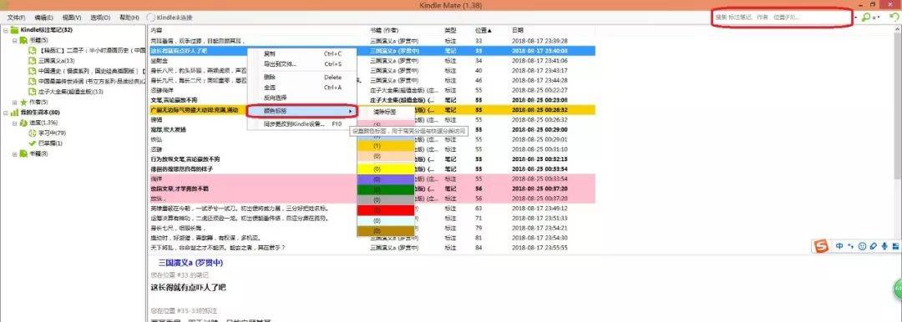Select row dated 2018-08-25 00:22:27
Image resolution: width=902 pixels, height=322 pixels.
click(x=372, y=90)
